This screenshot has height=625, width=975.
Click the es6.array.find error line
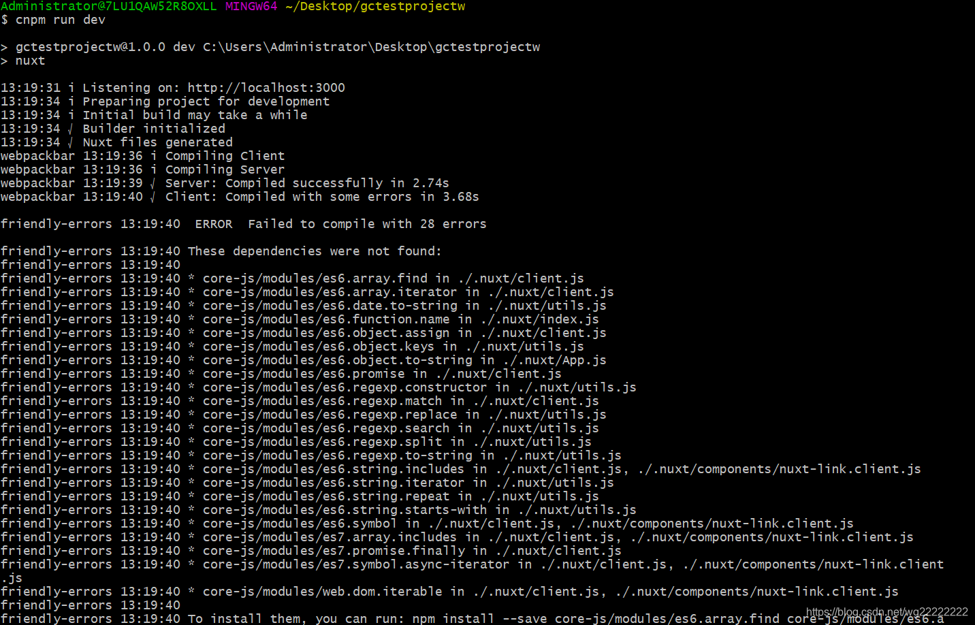pos(292,278)
